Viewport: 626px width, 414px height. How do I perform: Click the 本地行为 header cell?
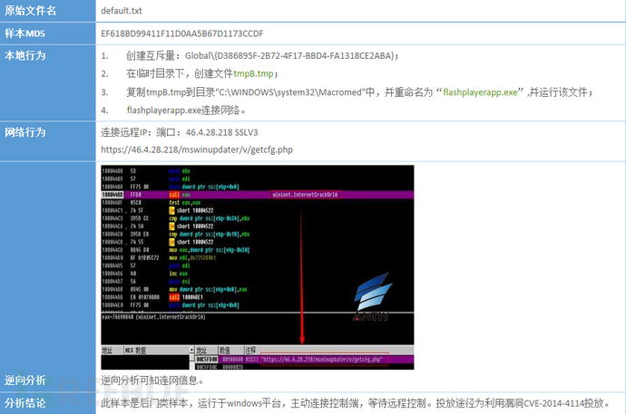coord(47,82)
